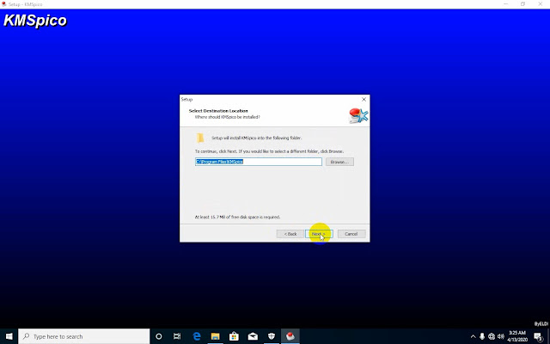
Task: Open Windows Security shield icon
Action: (272, 336)
